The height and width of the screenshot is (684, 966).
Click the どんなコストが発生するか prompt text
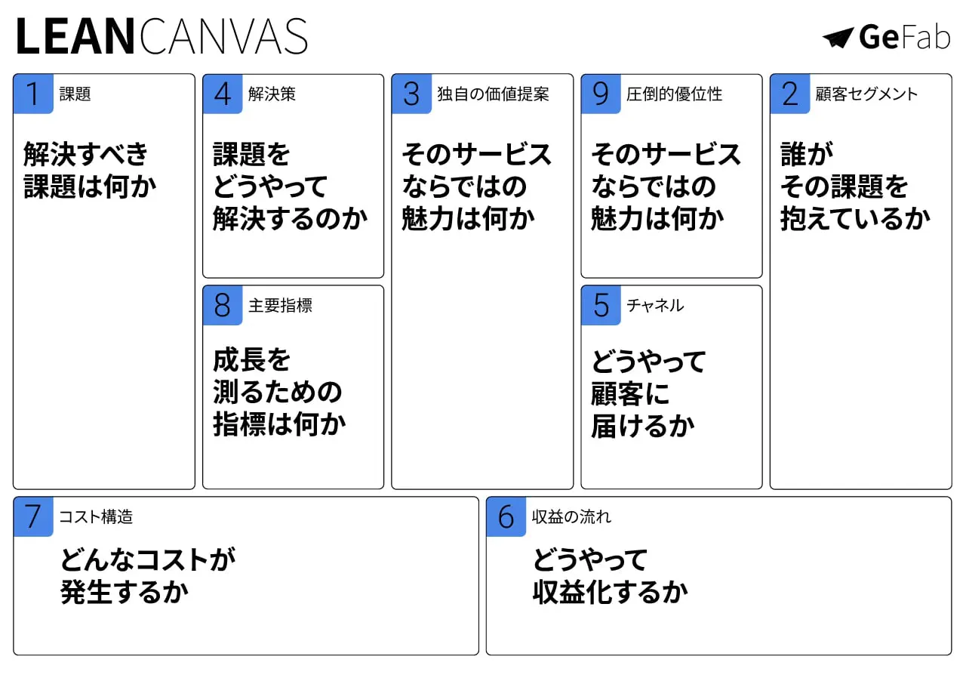pyautogui.click(x=147, y=576)
